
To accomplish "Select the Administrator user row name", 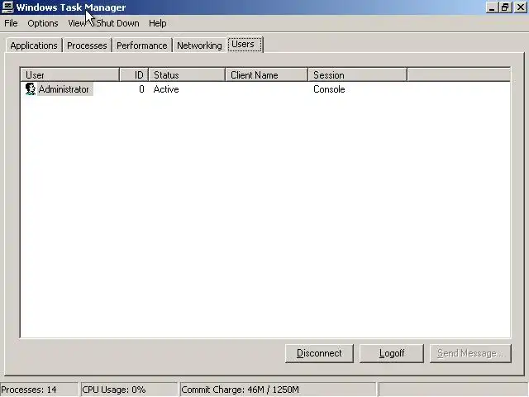I will click(64, 89).
